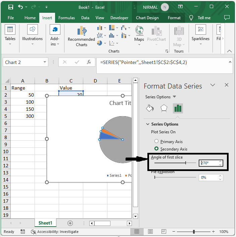Screen dimensions: 236x237
Task: Switch to the Data tab
Action: point(85,18)
